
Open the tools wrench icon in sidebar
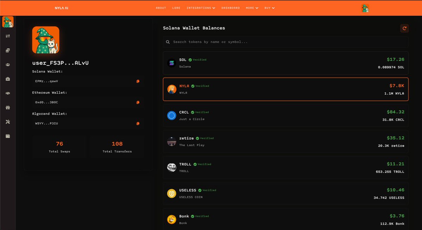click(8, 122)
